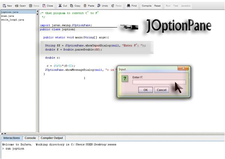
Task: Close the Input dialog via red X
Action: (x=184, y=69)
